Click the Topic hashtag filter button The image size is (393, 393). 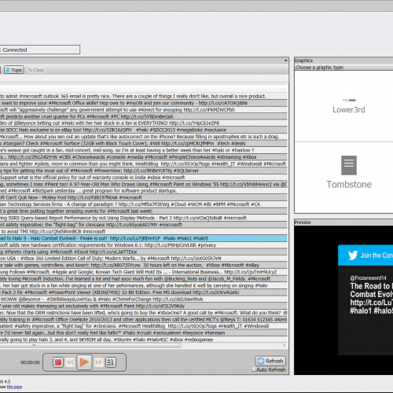(x=14, y=70)
